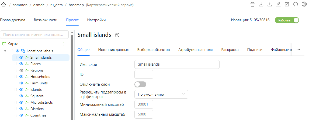Click the globe language icon

(304, 5)
